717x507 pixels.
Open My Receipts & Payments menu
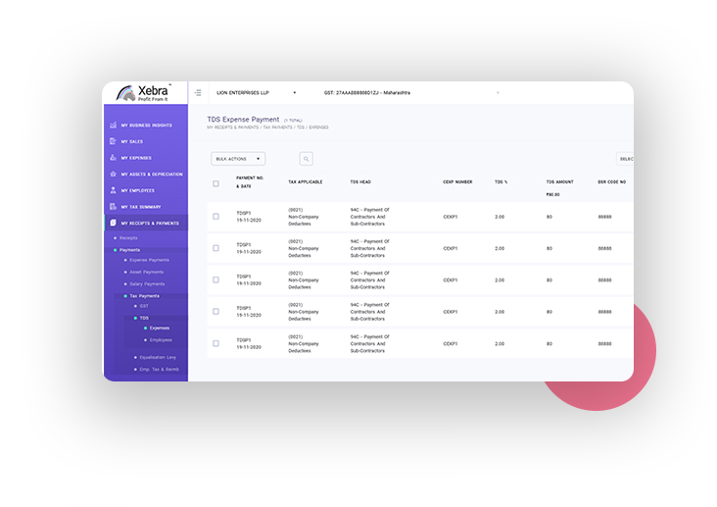tap(149, 224)
